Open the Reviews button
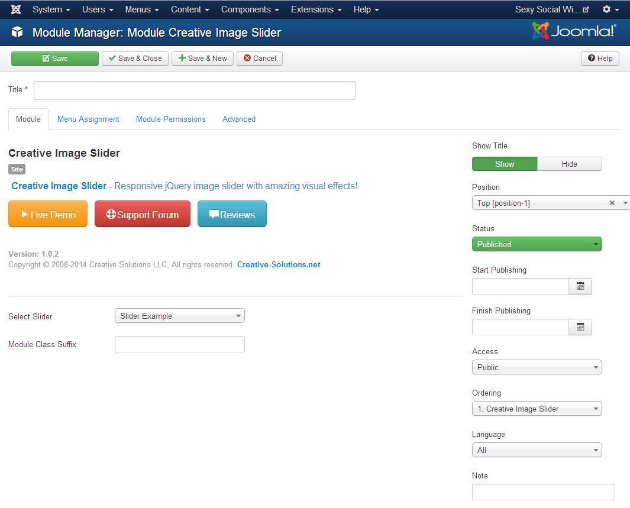The width and height of the screenshot is (630, 508). click(232, 214)
